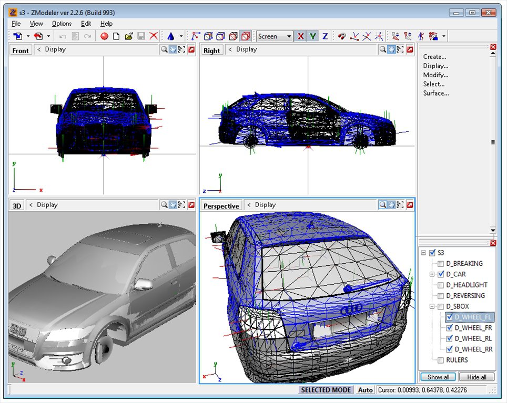Screen dimensions: 507x403
Task: Click the Hide all button
Action: click(476, 377)
